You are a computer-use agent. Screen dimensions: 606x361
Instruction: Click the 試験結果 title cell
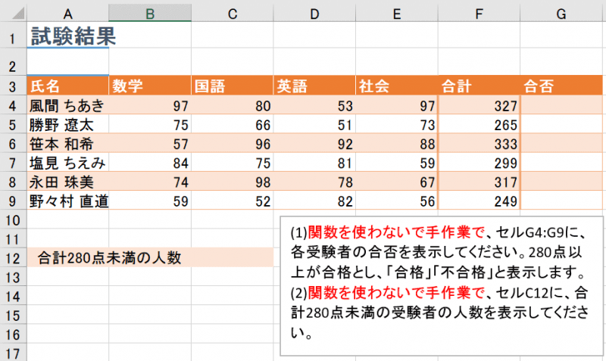(x=68, y=36)
